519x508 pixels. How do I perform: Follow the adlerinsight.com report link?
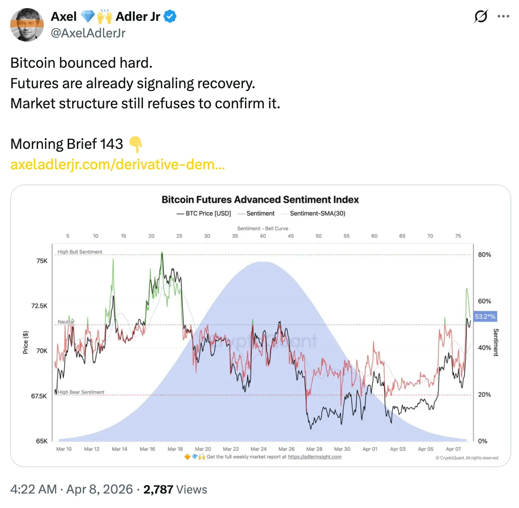(315, 457)
